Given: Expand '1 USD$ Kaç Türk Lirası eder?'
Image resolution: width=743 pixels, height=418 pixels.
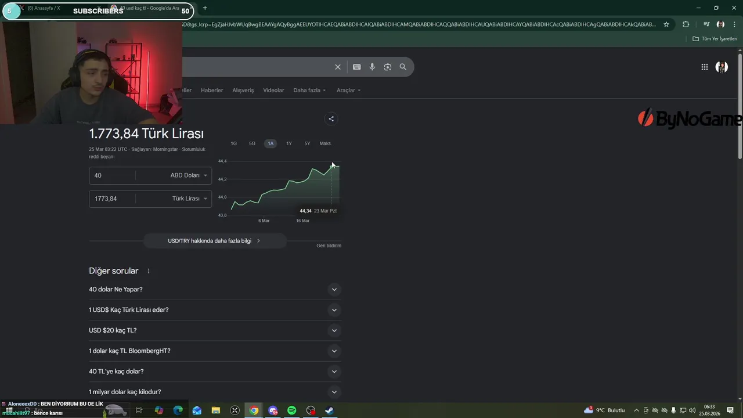Looking at the screenshot, I should pos(215,310).
